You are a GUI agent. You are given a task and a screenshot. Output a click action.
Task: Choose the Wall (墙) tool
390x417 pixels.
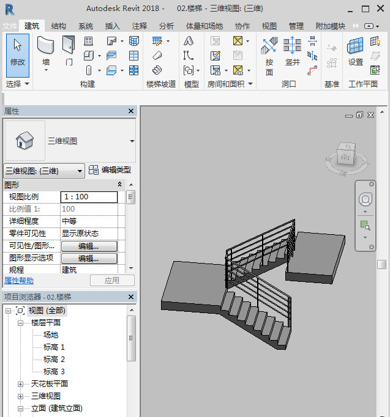(x=46, y=51)
